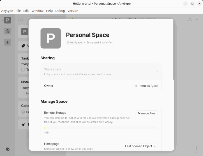
Task: Open the bin trash icon widget
Action: pyautogui.click(x=23, y=124)
